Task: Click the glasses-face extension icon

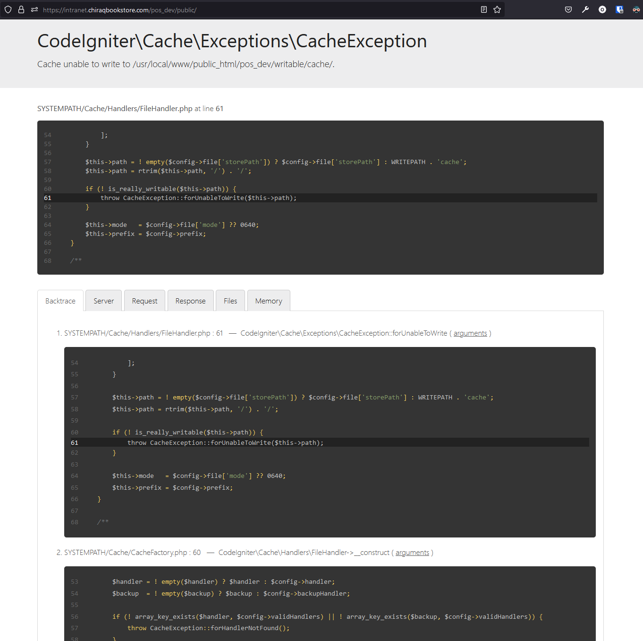Action: [x=636, y=9]
